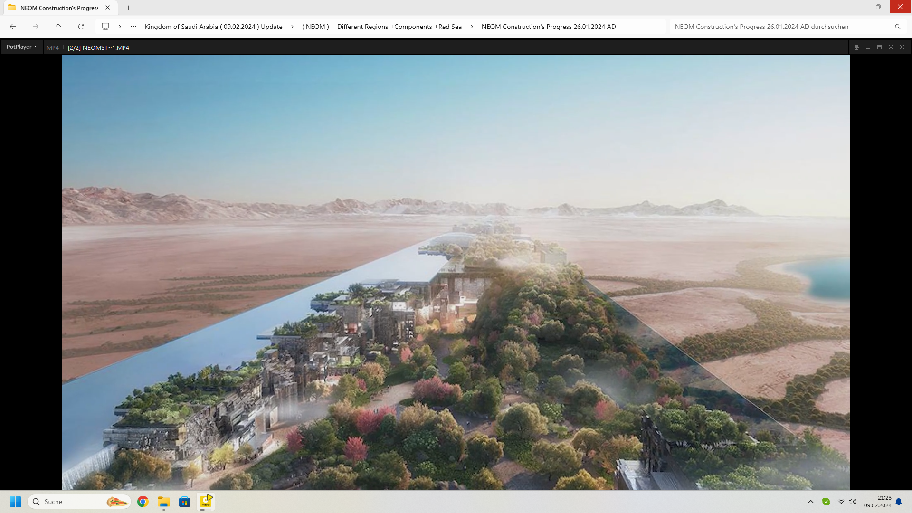Pin PotPlayer window on top

tap(856, 47)
